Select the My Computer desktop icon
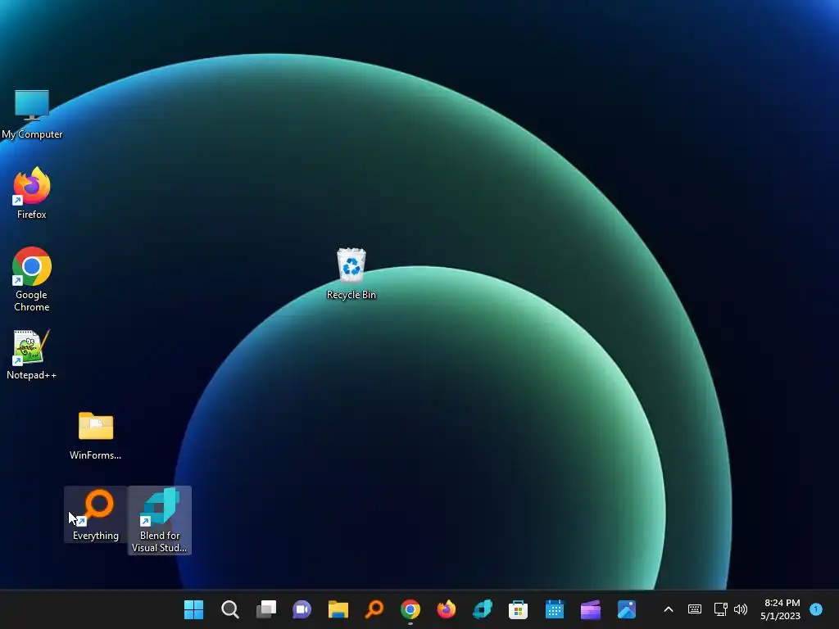The height and width of the screenshot is (629, 839). [32, 115]
